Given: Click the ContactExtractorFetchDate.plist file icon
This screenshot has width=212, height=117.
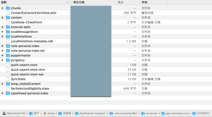Looking at the screenshot, I should pos(8,13).
